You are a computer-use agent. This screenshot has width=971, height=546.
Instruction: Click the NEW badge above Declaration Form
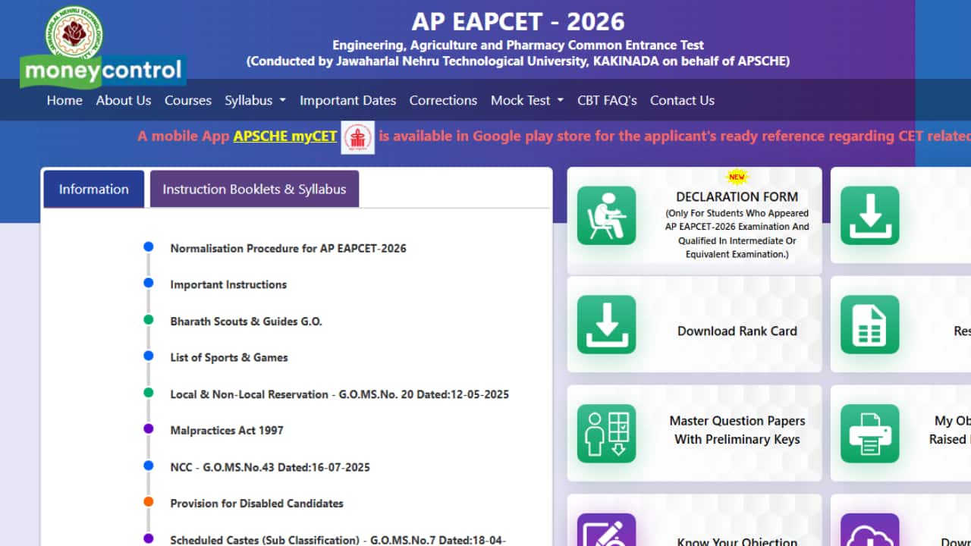(x=737, y=177)
